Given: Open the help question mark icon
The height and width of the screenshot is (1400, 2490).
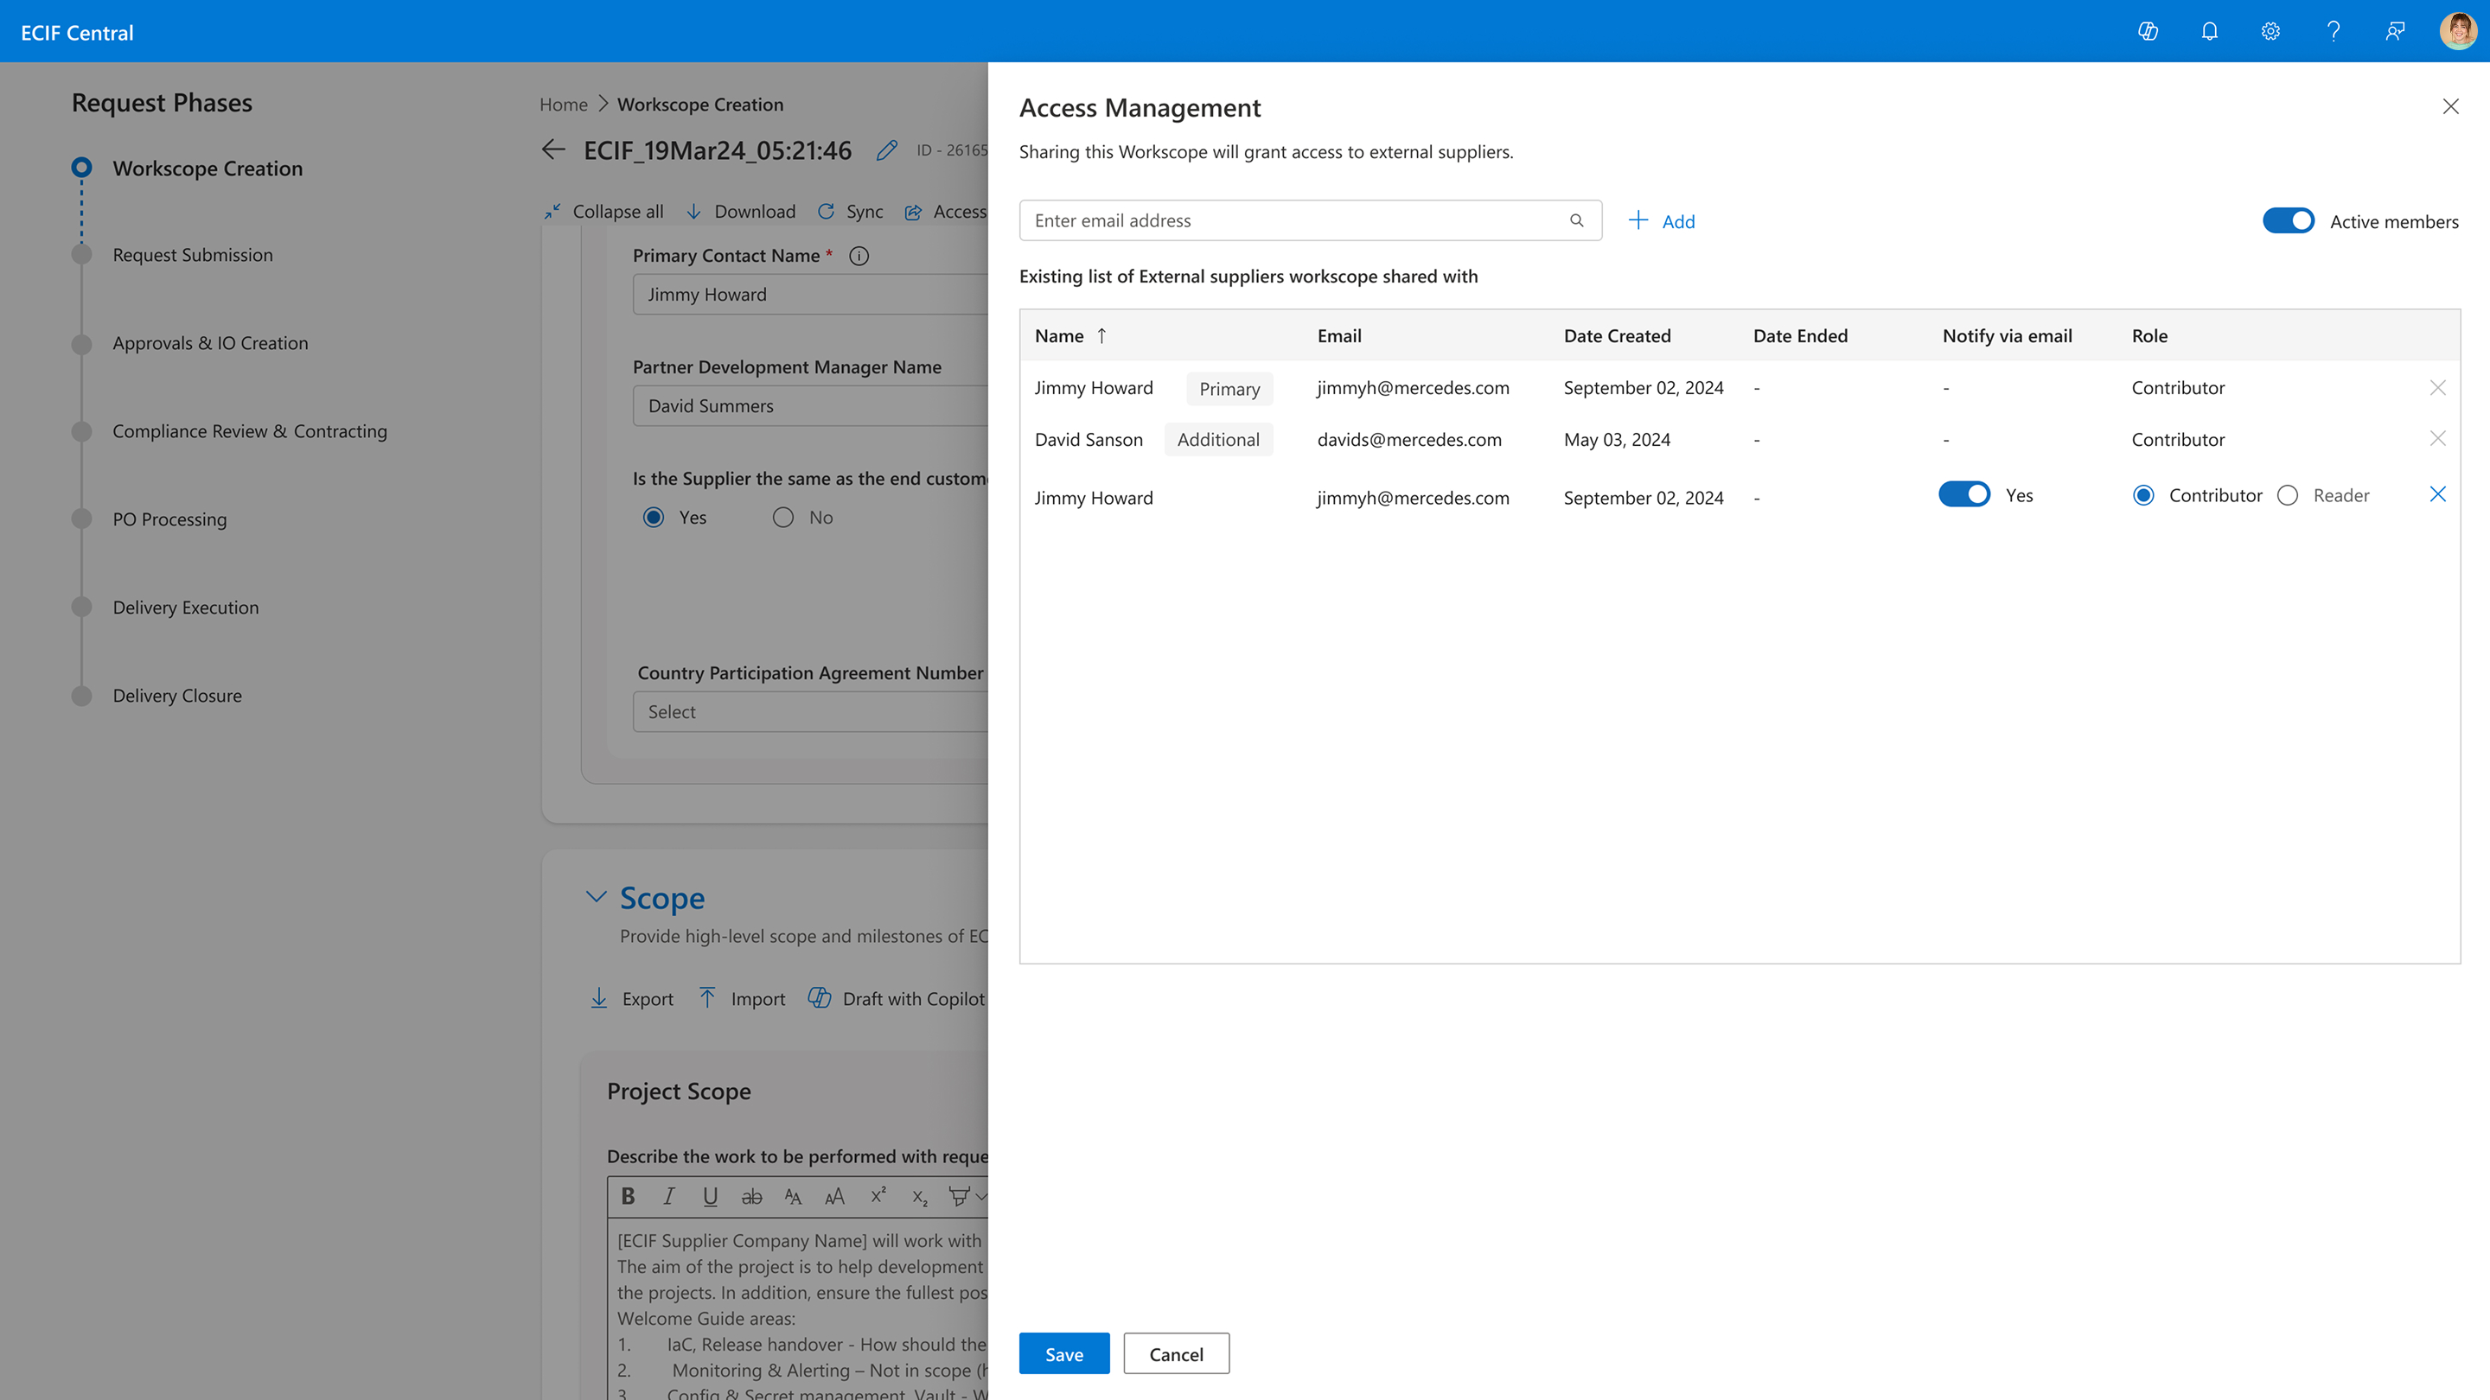Looking at the screenshot, I should click(x=2333, y=31).
